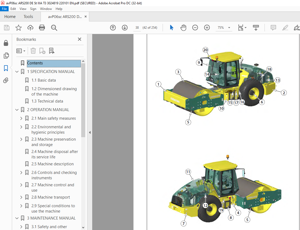Jump to 1.1 Basic data bookmark

point(44,80)
